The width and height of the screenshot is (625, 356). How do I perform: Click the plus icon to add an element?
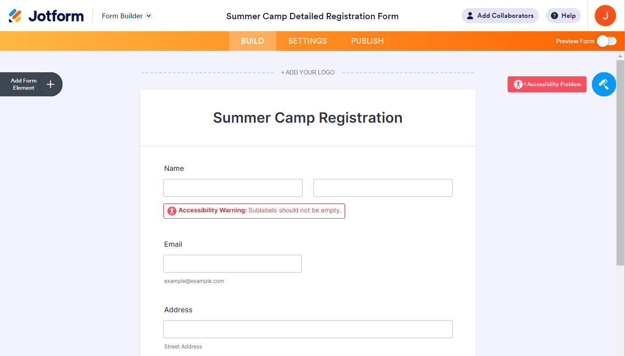[50, 84]
